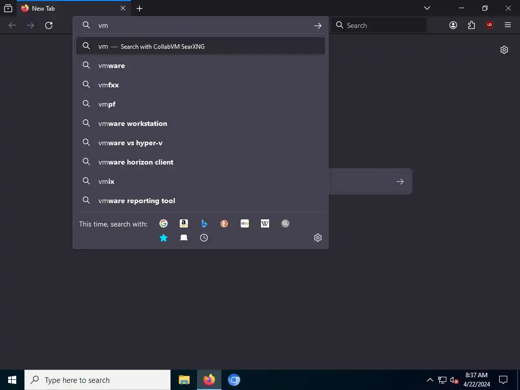The image size is (520, 390).
Task: Go arrow at end of address bar
Action: click(318, 25)
